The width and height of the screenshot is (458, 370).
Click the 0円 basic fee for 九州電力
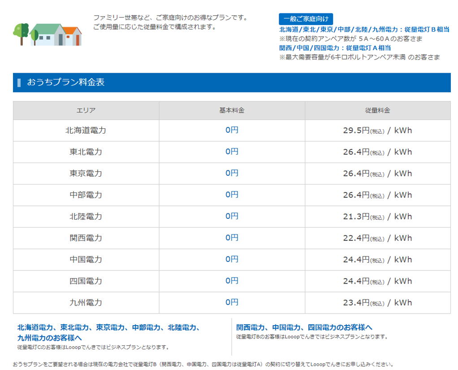232,302
